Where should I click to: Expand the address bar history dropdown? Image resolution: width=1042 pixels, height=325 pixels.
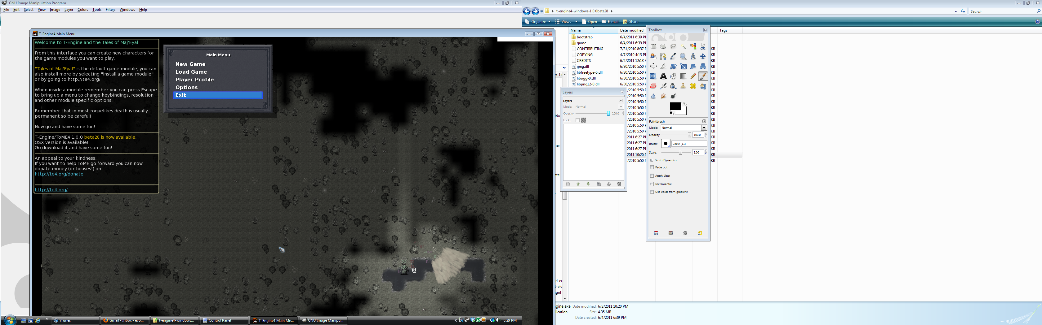click(956, 11)
